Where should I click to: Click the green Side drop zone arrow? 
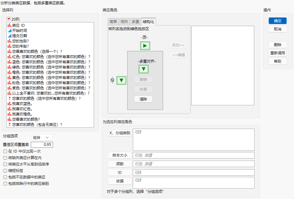click(x=121, y=80)
